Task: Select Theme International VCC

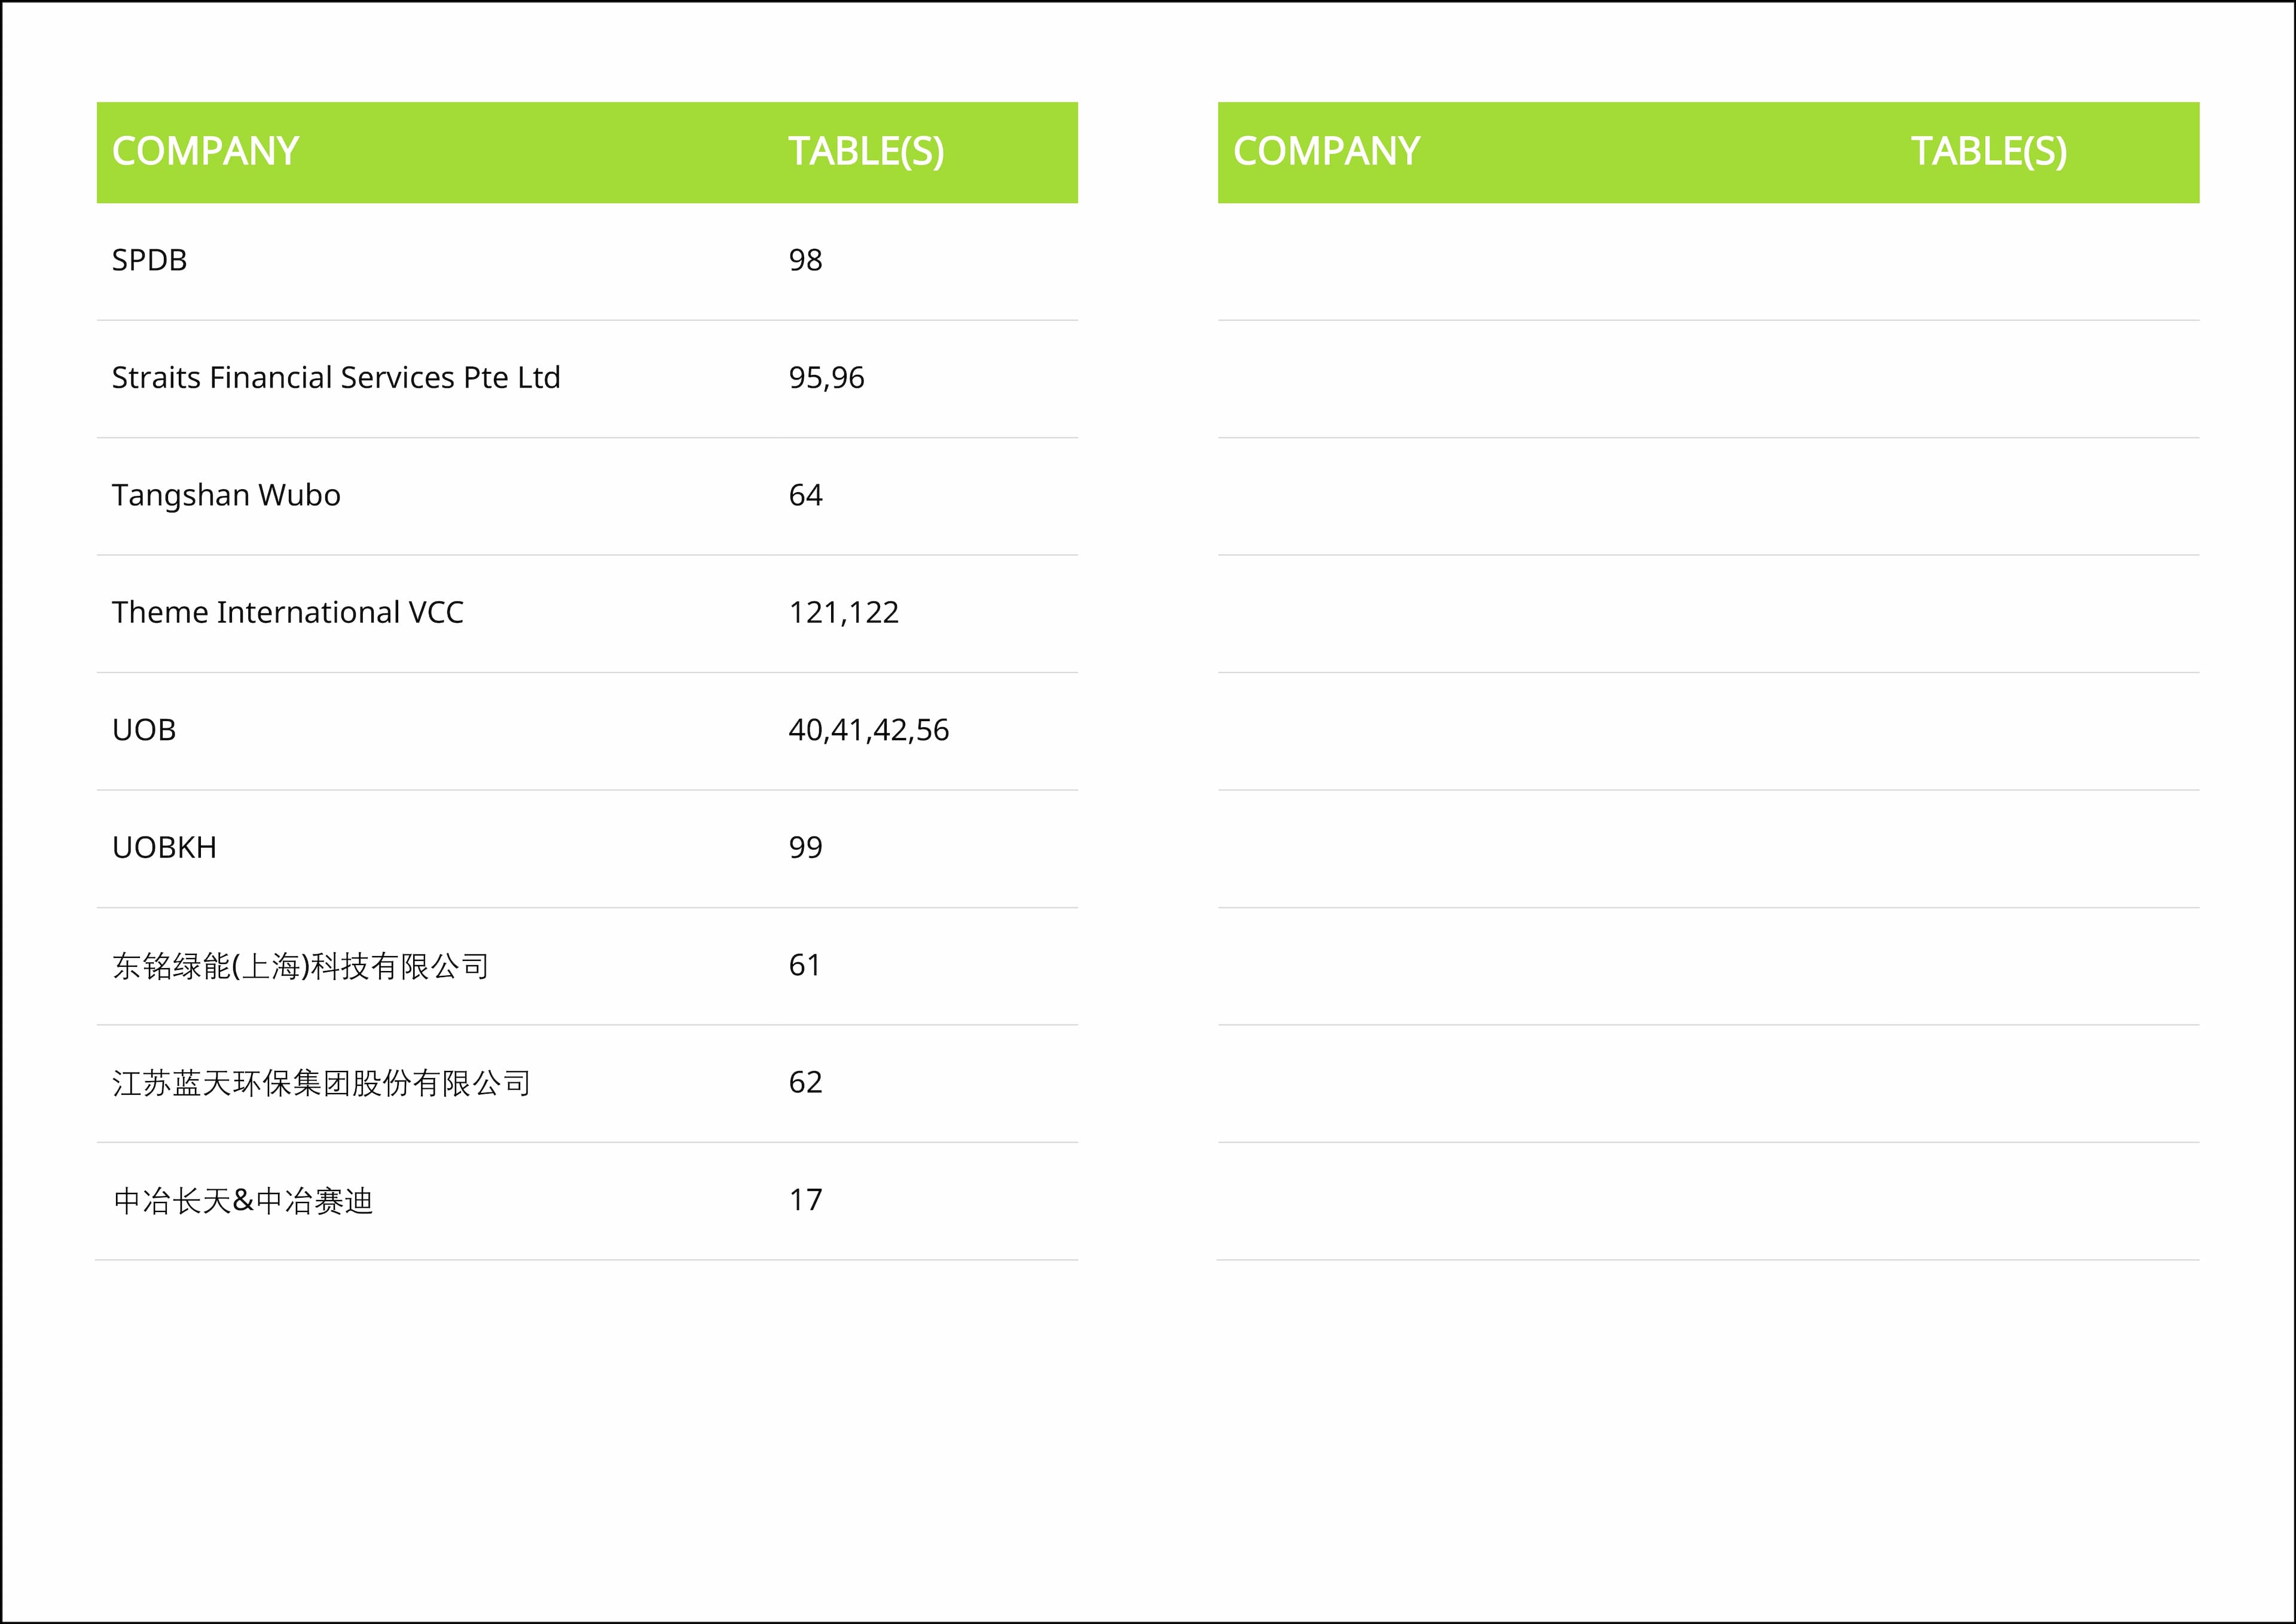Action: pyautogui.click(x=288, y=612)
